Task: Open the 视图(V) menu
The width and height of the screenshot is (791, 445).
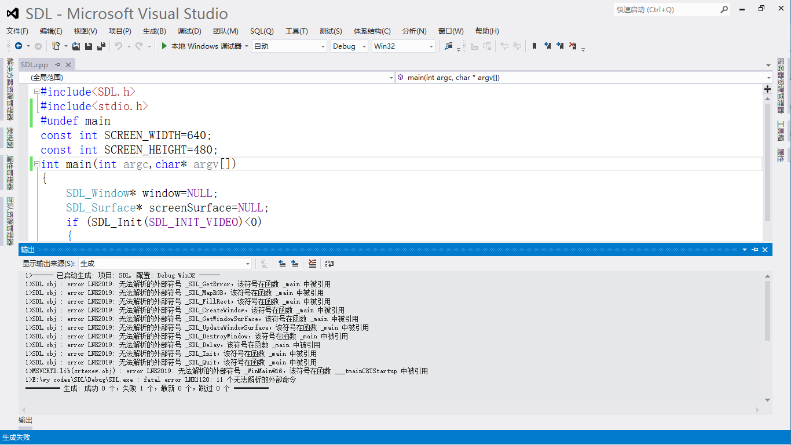Action: [85, 31]
